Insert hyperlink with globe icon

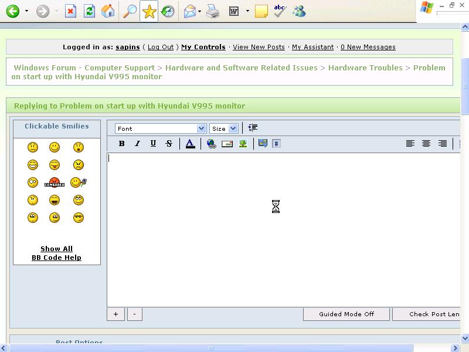coord(212,144)
